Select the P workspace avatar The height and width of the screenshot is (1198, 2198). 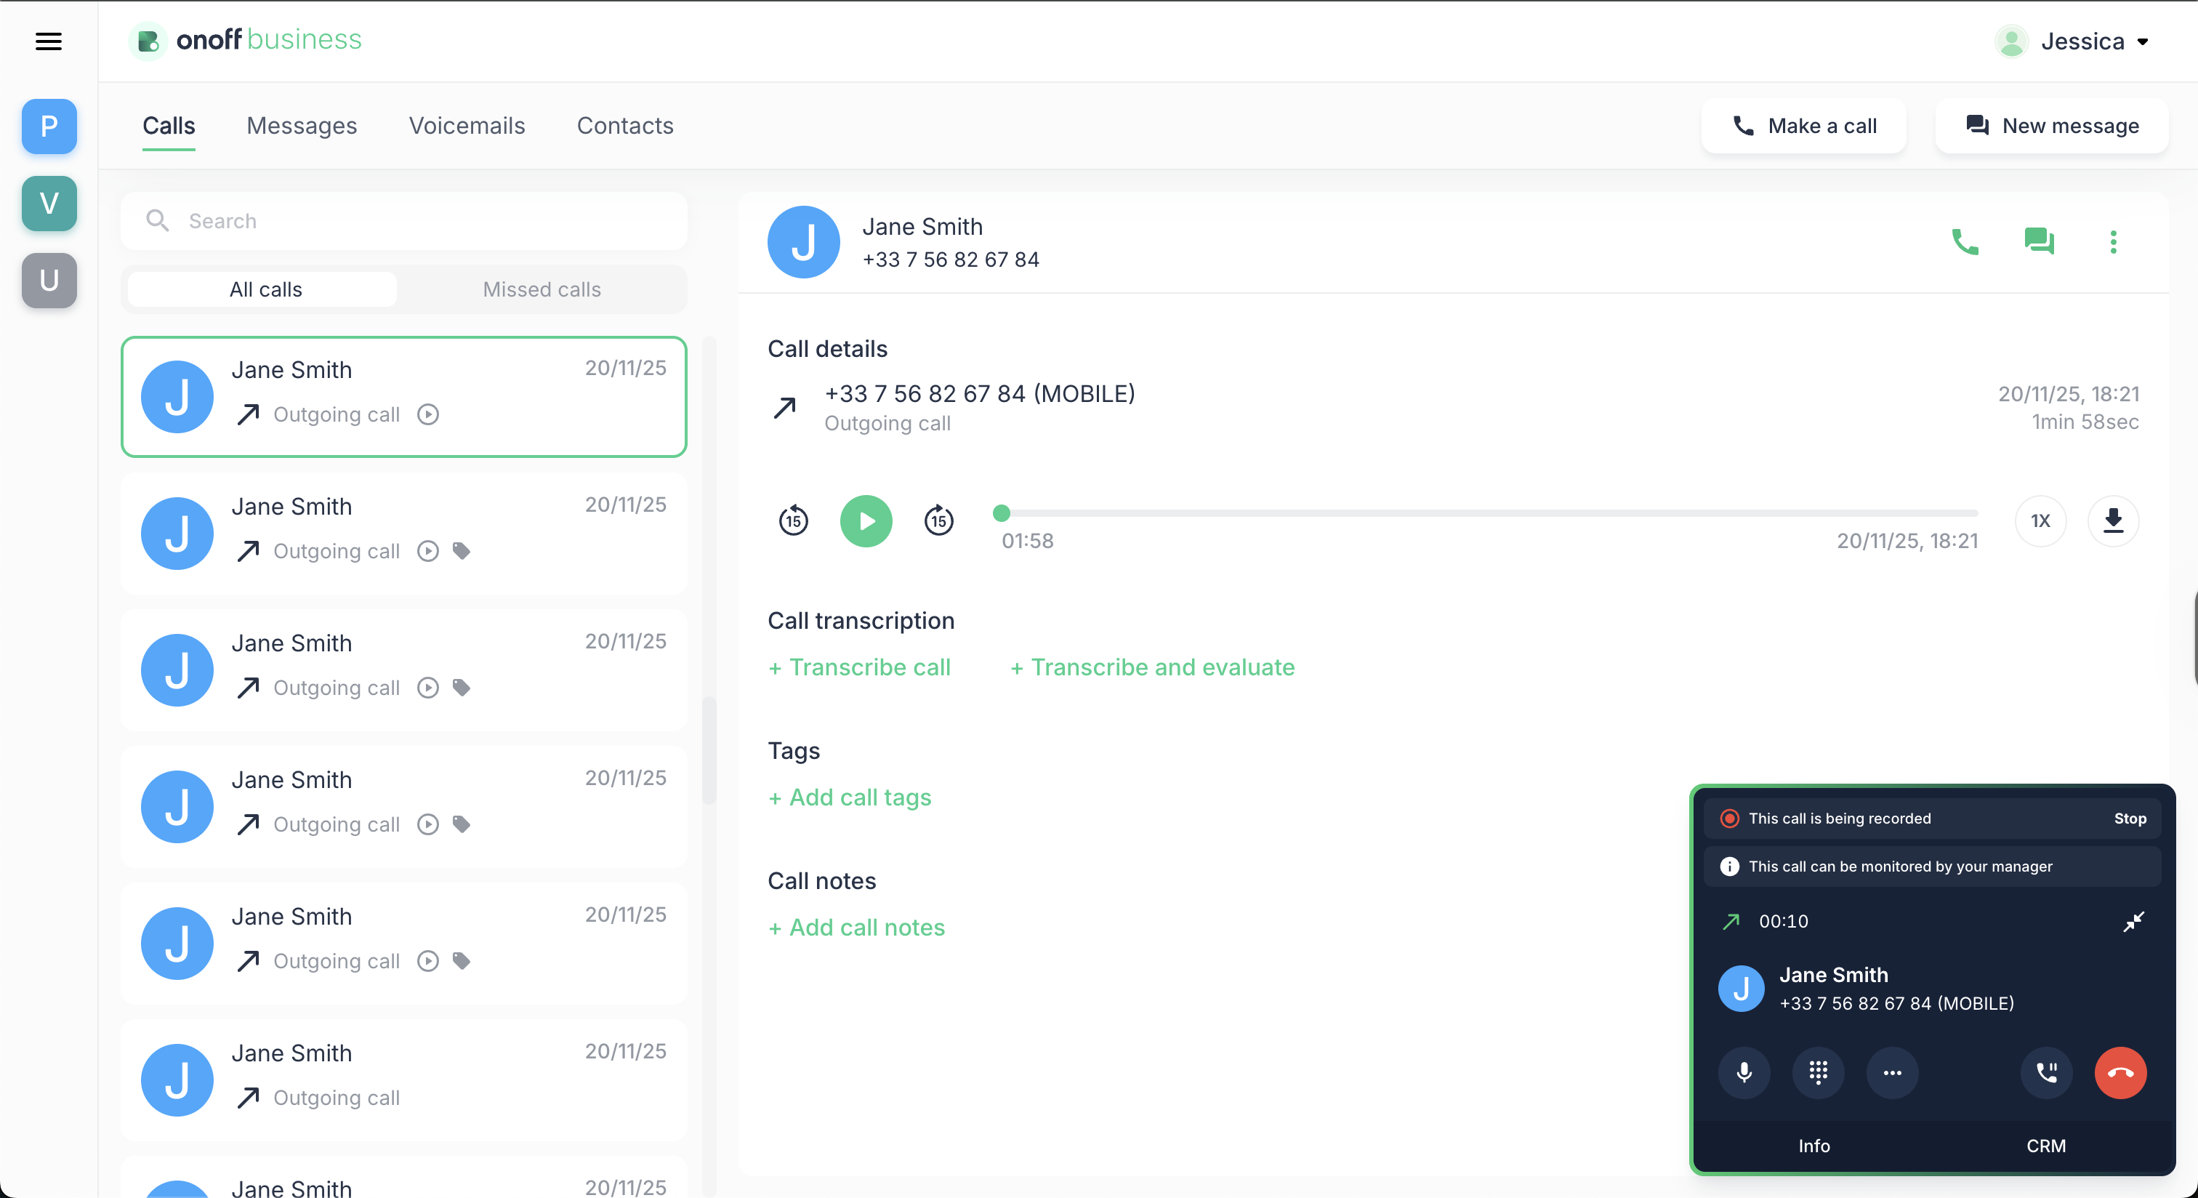pos(49,126)
